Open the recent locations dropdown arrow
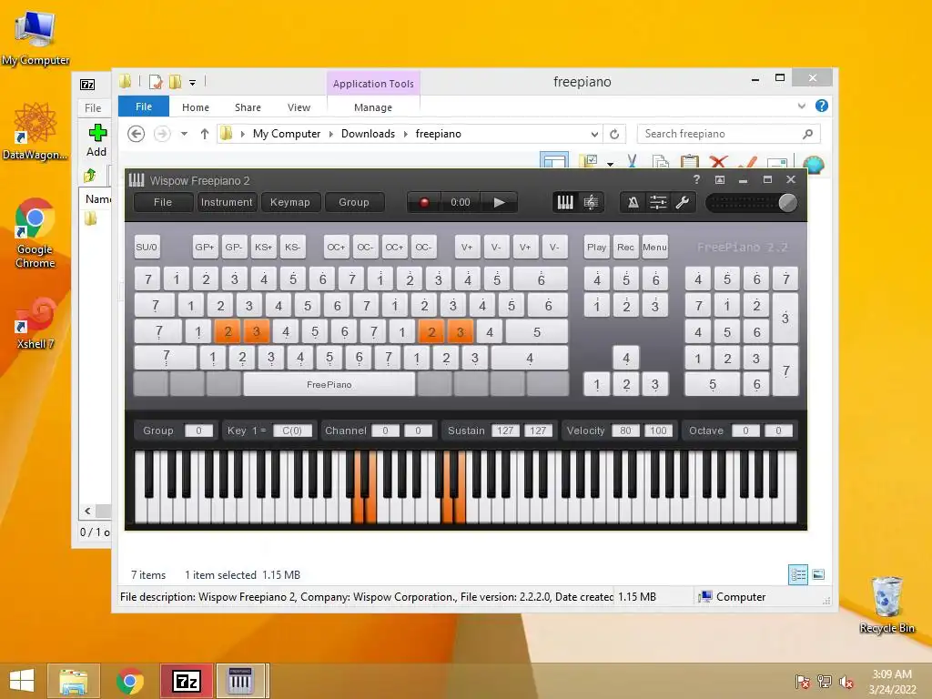 (x=184, y=134)
